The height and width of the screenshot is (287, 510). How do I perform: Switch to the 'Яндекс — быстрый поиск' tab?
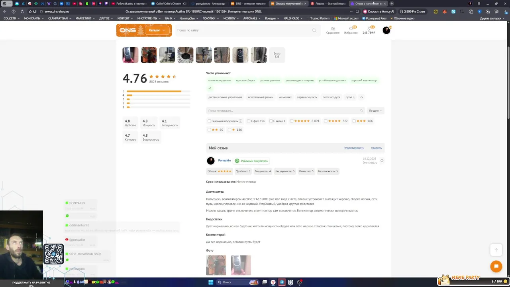[328, 4]
